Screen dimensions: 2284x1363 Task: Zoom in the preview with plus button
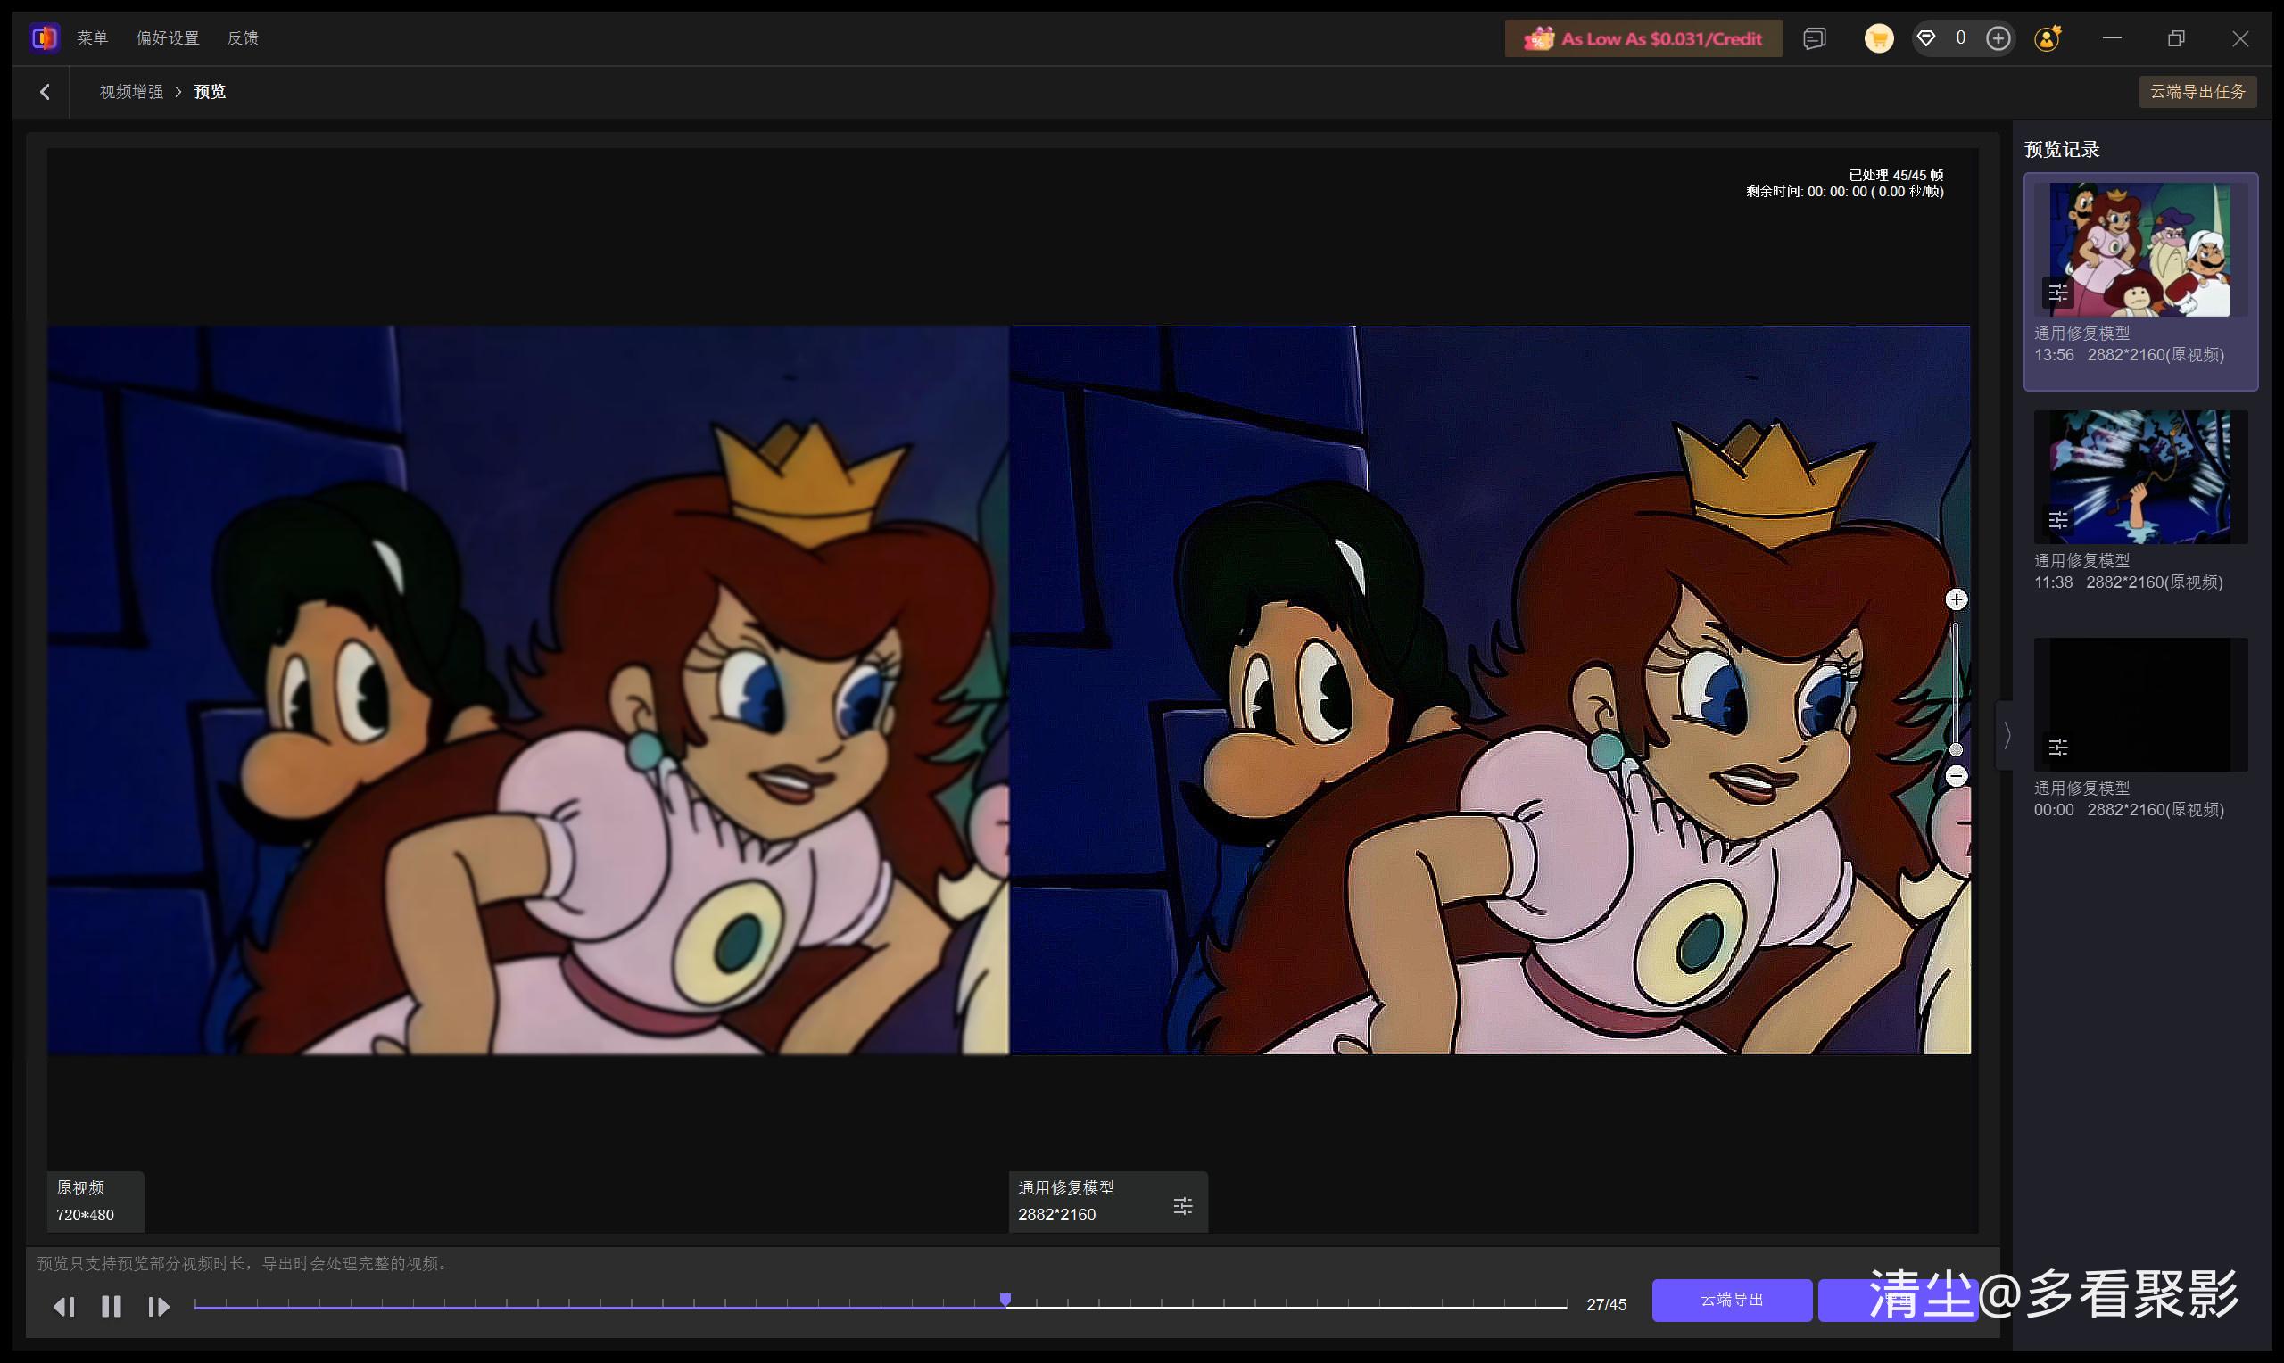coord(1957,599)
